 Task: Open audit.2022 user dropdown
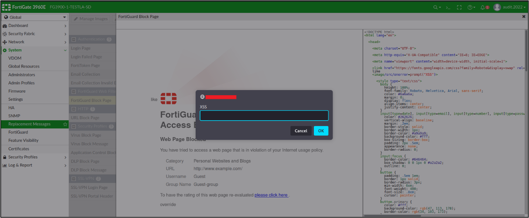(514, 7)
